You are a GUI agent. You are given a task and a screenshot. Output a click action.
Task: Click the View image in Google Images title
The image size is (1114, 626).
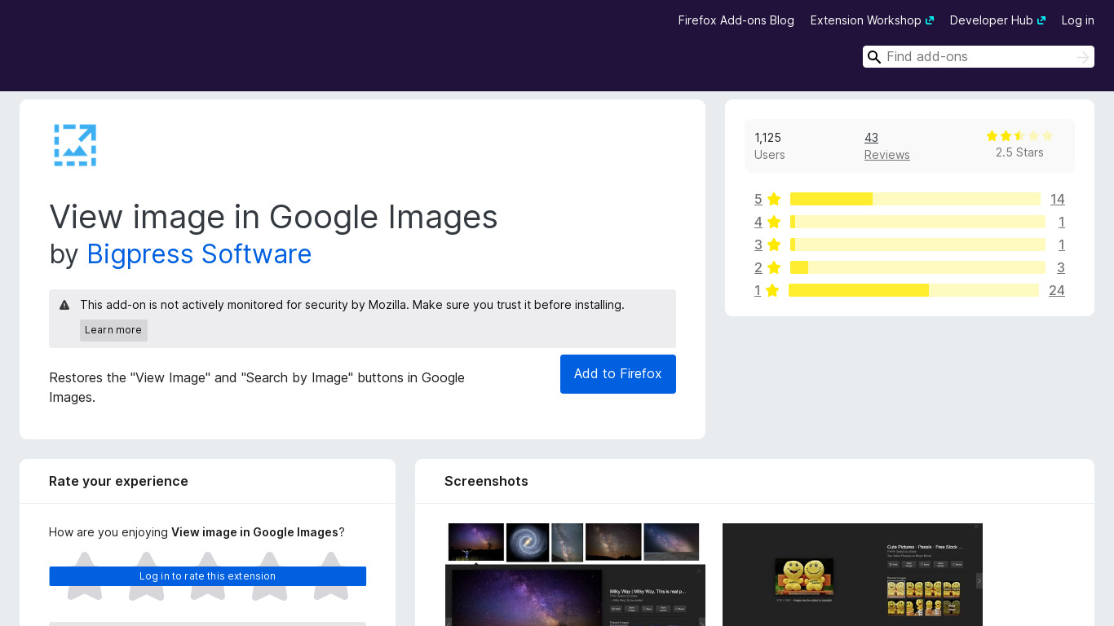pyautogui.click(x=273, y=217)
